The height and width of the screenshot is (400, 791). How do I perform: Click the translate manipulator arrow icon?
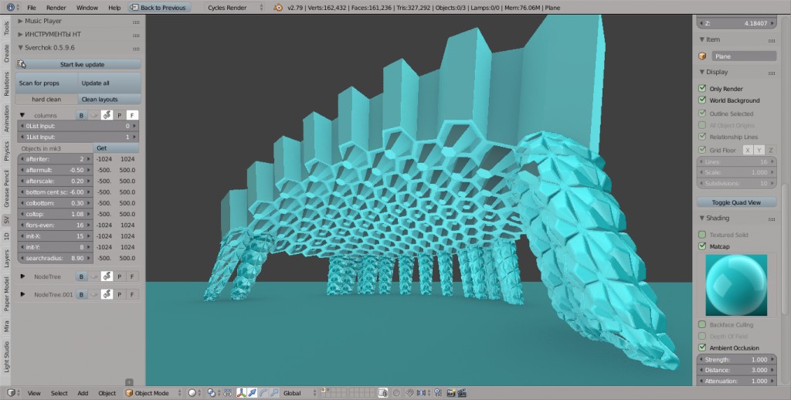pyautogui.click(x=253, y=393)
